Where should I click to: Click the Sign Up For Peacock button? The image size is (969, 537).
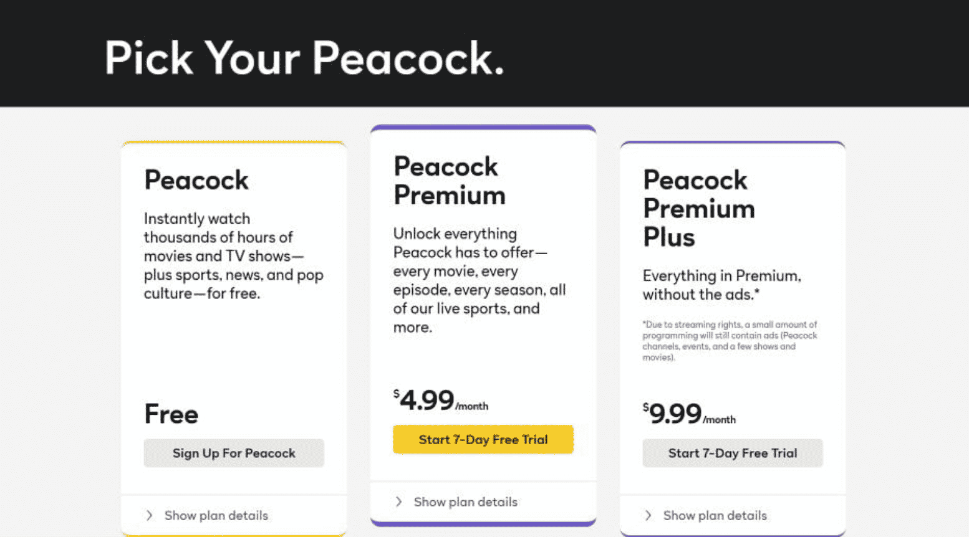tap(234, 453)
